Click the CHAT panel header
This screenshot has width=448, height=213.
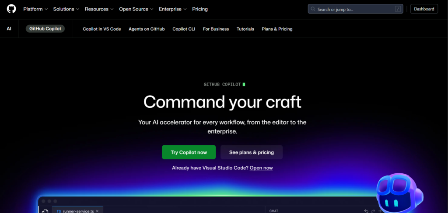(274, 211)
